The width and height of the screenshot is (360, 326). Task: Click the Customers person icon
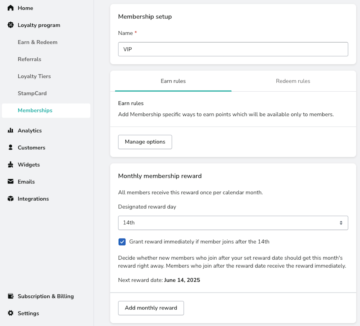point(11,147)
